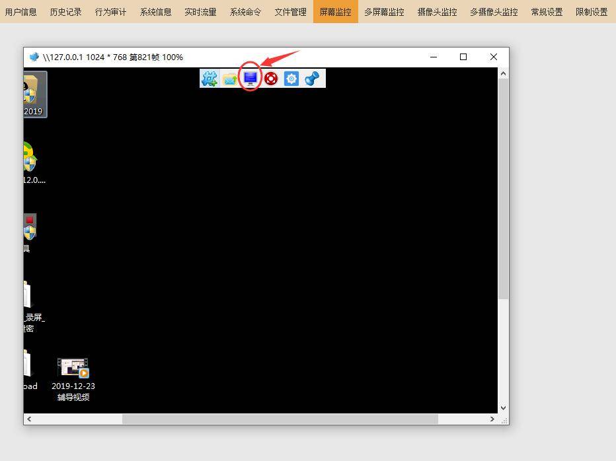The width and height of the screenshot is (616, 461).
Task: Select the 2019 shielded desktop icon
Action: [x=34, y=94]
